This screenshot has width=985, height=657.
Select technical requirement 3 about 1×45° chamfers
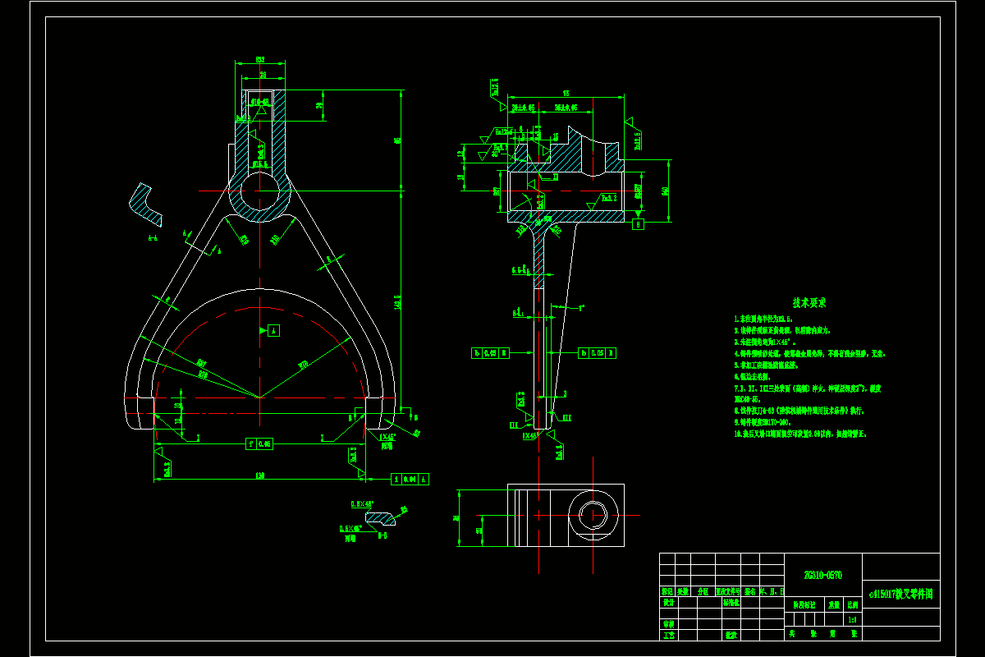[765, 342]
